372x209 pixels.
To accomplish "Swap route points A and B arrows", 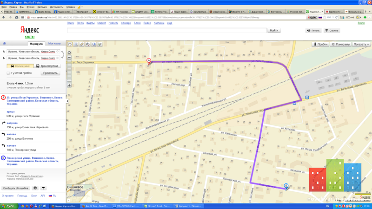I will pyautogui.click(x=63, y=55).
